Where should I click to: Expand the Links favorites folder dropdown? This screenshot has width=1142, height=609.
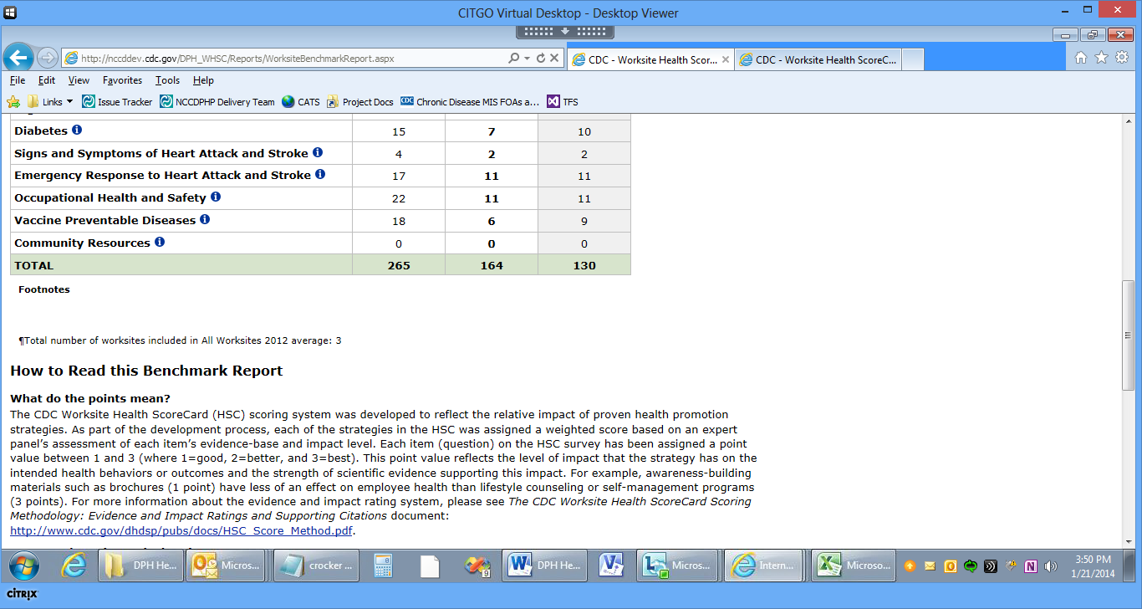click(69, 102)
